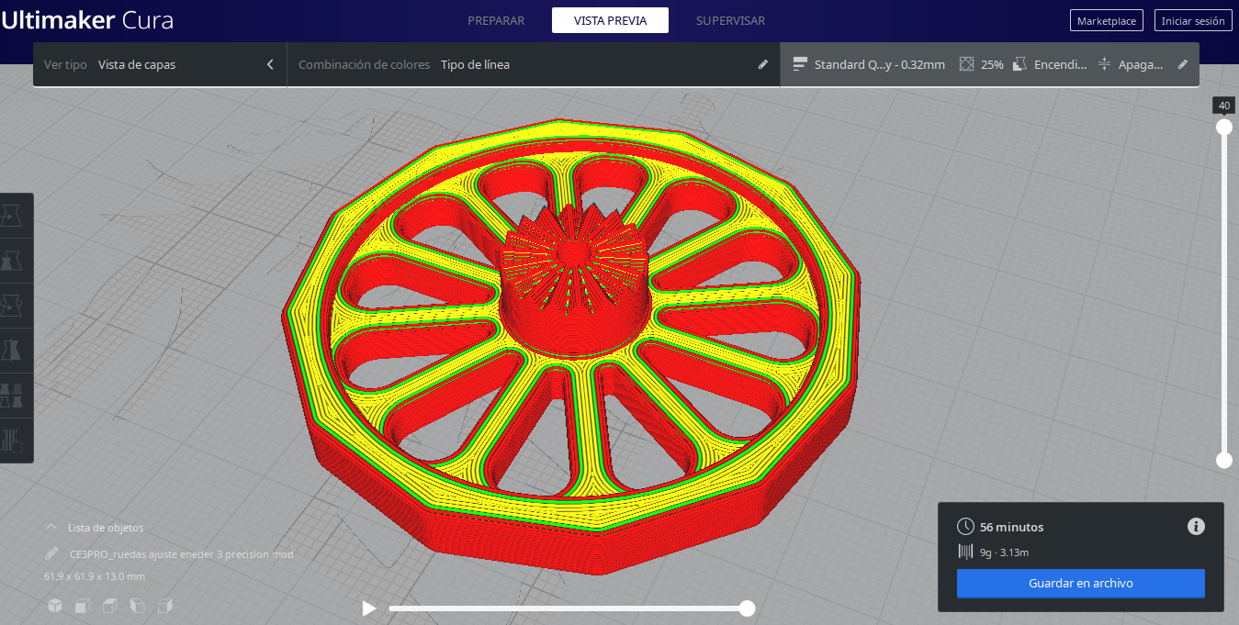The width and height of the screenshot is (1239, 625).
Task: Switch view using the isometric cube icon
Action: click(x=54, y=606)
